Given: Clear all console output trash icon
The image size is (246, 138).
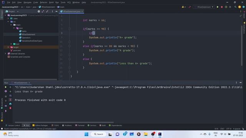Looking at the screenshot, I should tap(10, 108).
